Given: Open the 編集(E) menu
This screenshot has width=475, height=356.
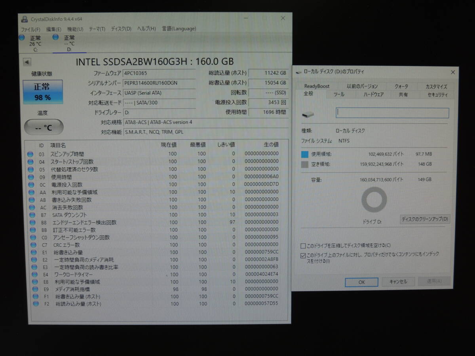Looking at the screenshot, I should point(54,29).
